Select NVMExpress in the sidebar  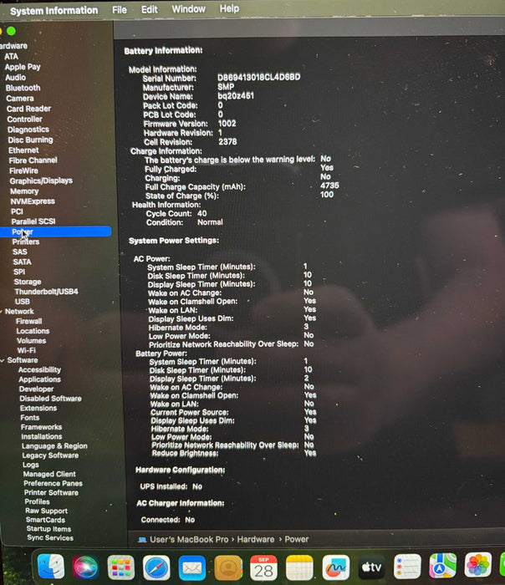point(33,201)
